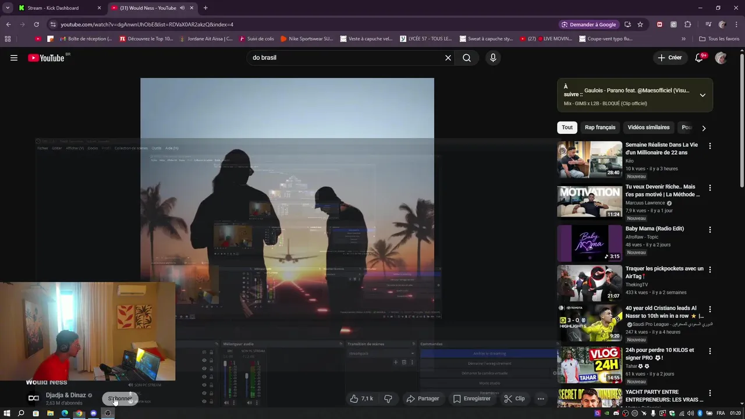Open Discord from the taskbar
745x419 pixels.
pos(93,413)
